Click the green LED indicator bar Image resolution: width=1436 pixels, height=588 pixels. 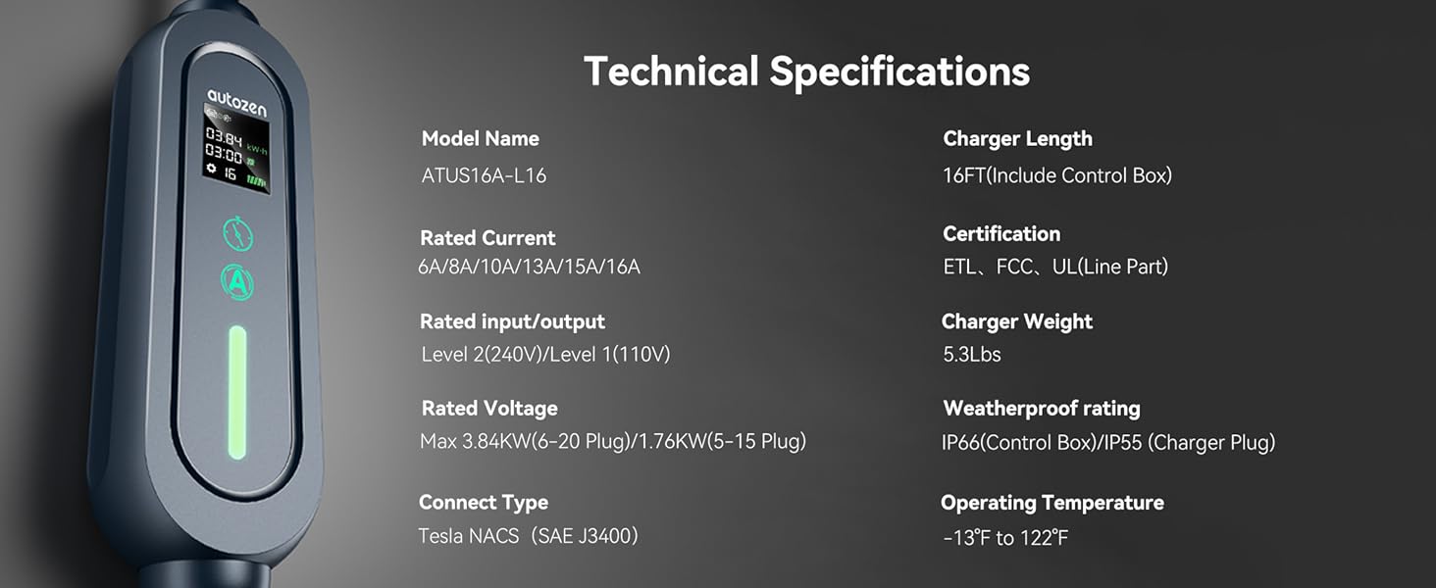[237, 393]
